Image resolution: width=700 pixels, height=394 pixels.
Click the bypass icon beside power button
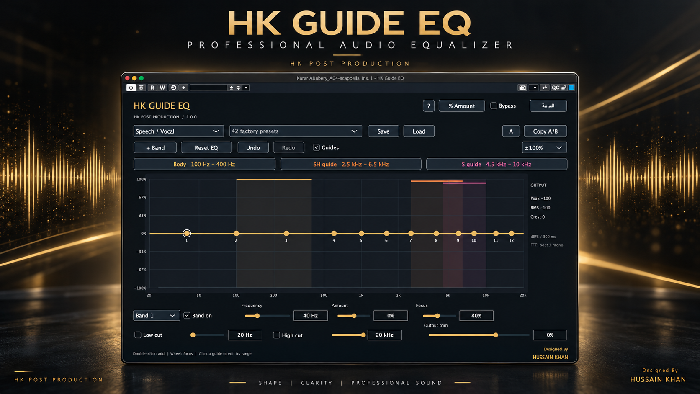click(142, 88)
